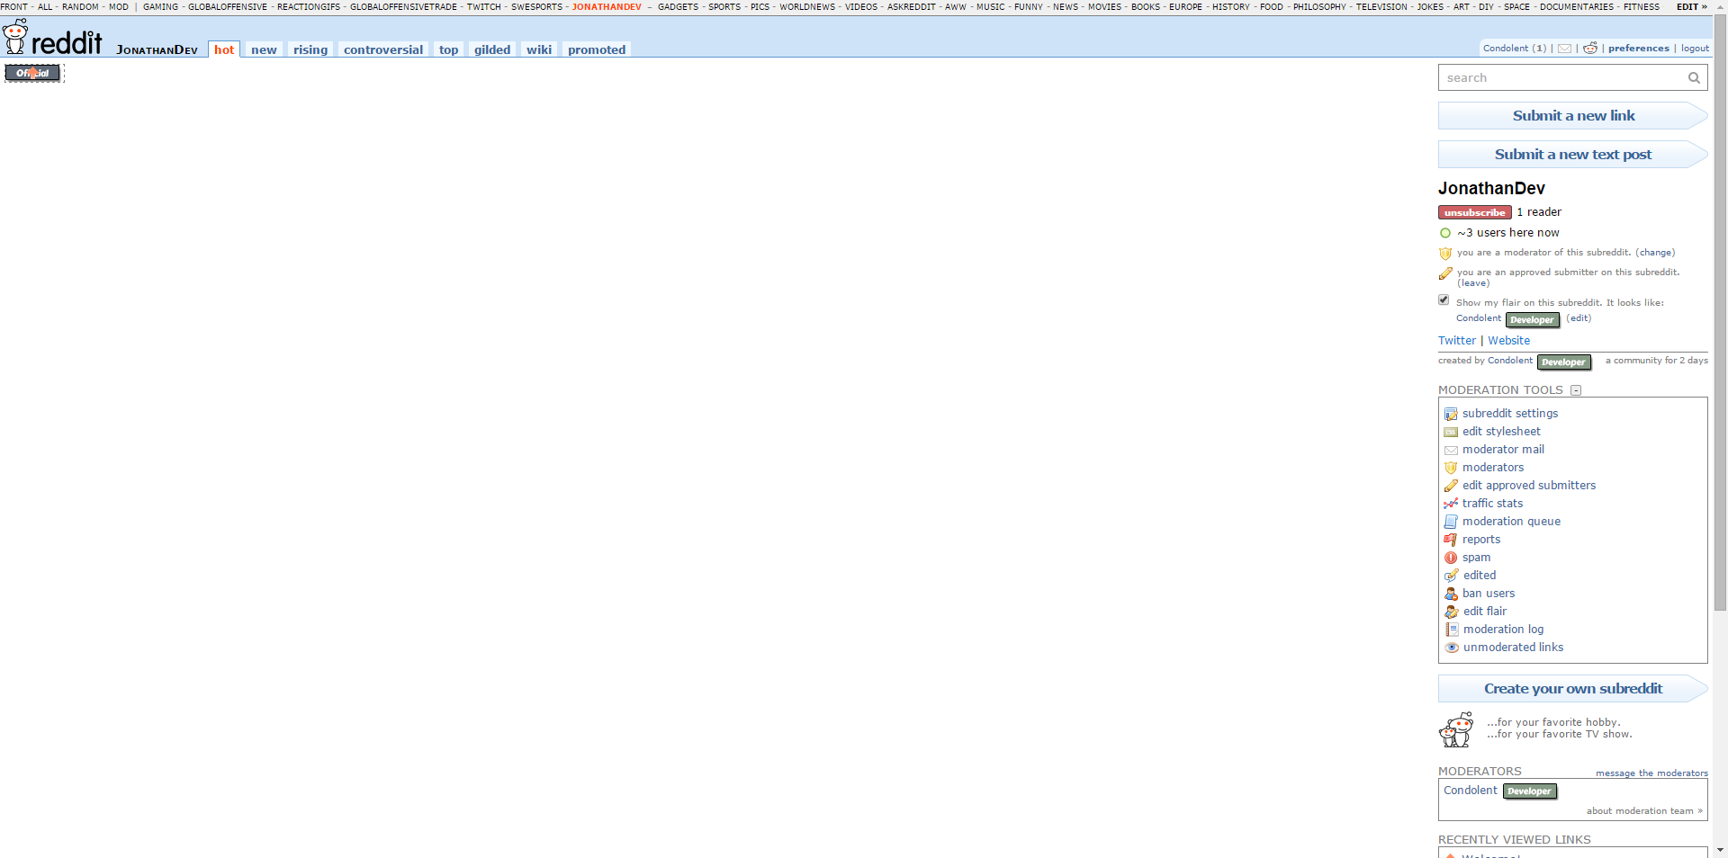The width and height of the screenshot is (1728, 858).
Task: Click edit approved submitters pencil icon
Action: coord(1451,486)
